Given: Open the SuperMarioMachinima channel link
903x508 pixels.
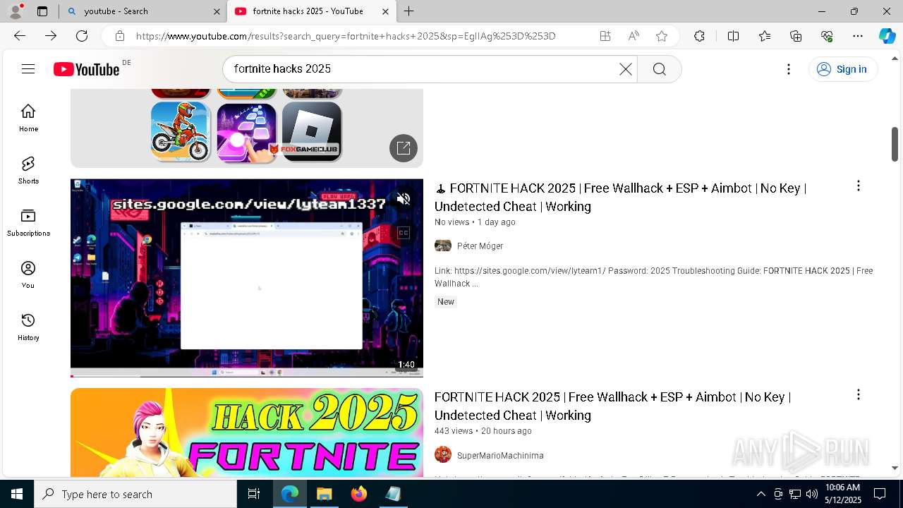Looking at the screenshot, I should click(500, 456).
